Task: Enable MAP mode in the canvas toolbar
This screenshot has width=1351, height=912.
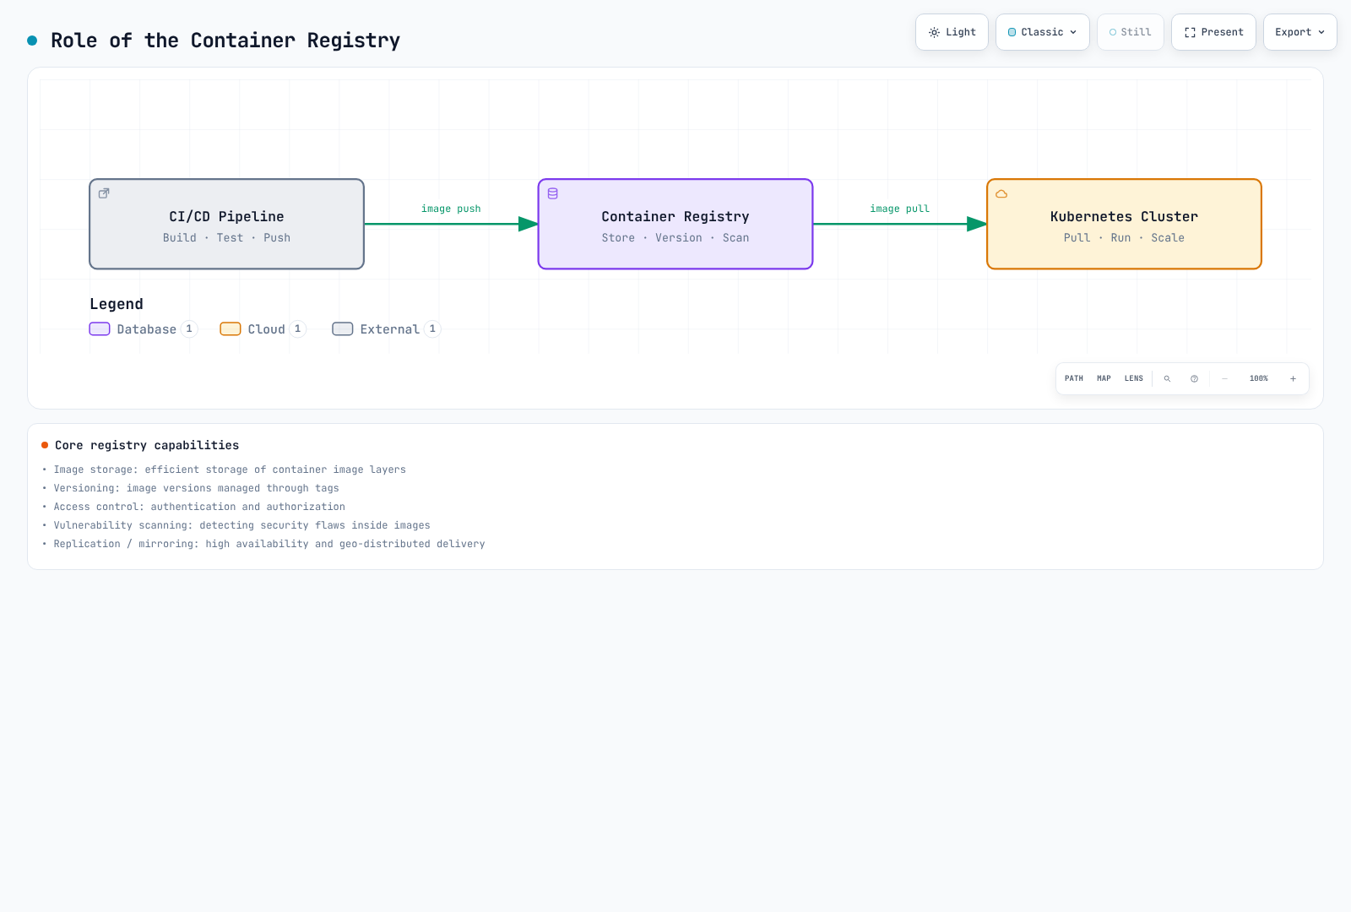Action: [1104, 378]
